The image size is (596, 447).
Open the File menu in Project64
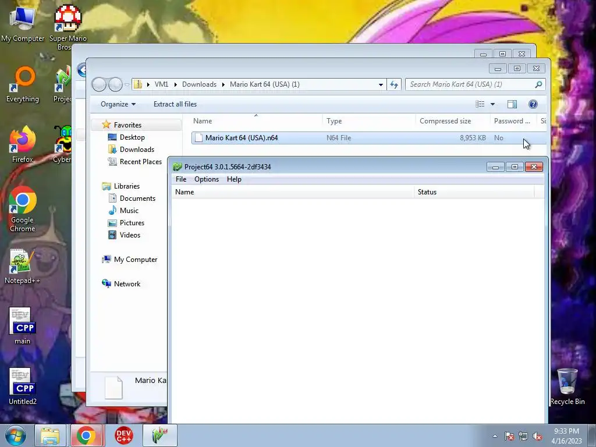click(x=181, y=179)
